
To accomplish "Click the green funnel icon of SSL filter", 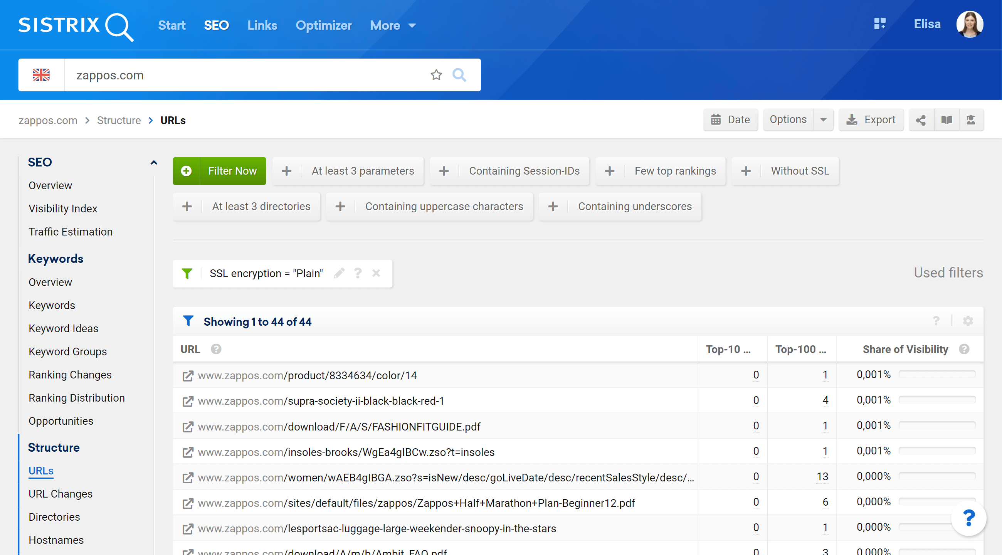I will tap(187, 273).
